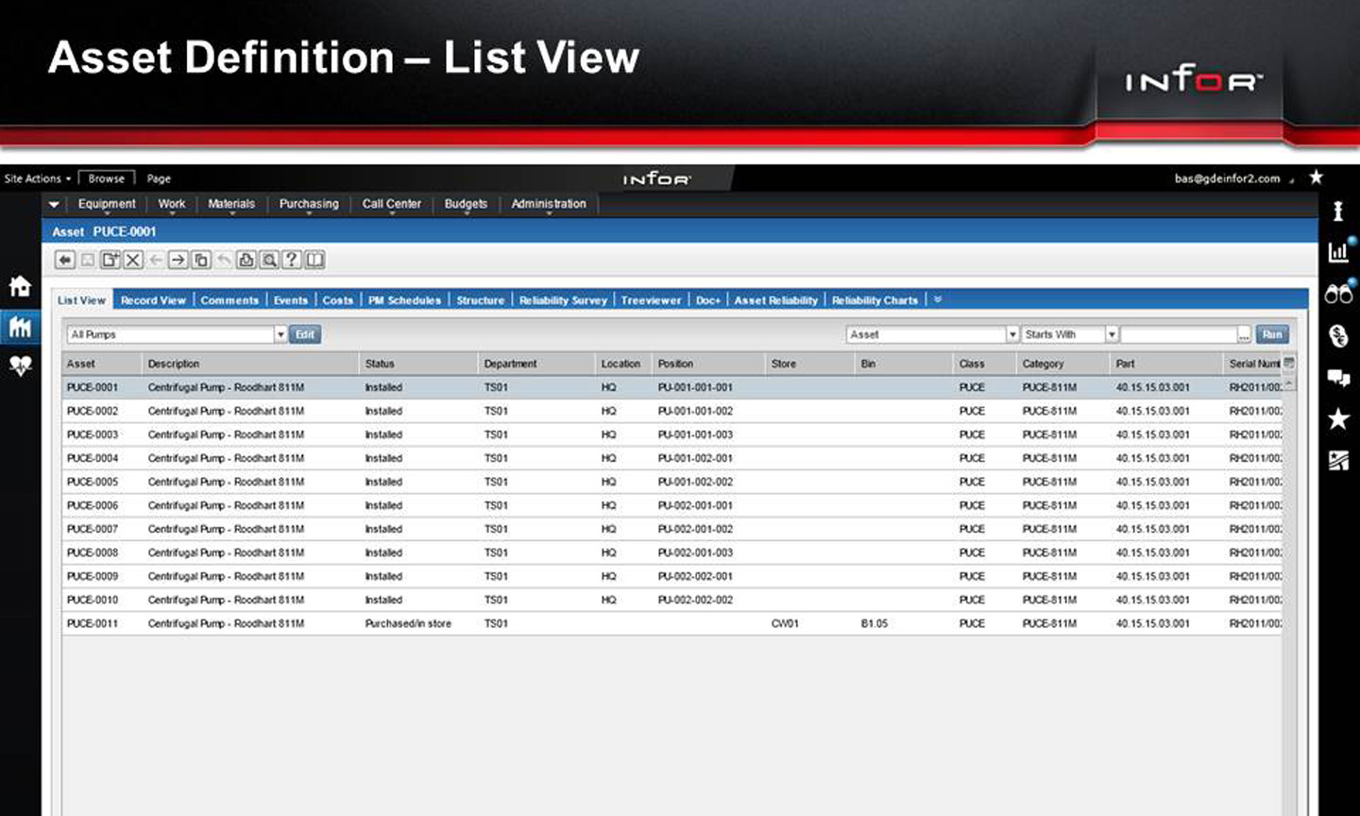Image resolution: width=1360 pixels, height=816 pixels.
Task: Open the Budgets menu
Action: click(466, 204)
